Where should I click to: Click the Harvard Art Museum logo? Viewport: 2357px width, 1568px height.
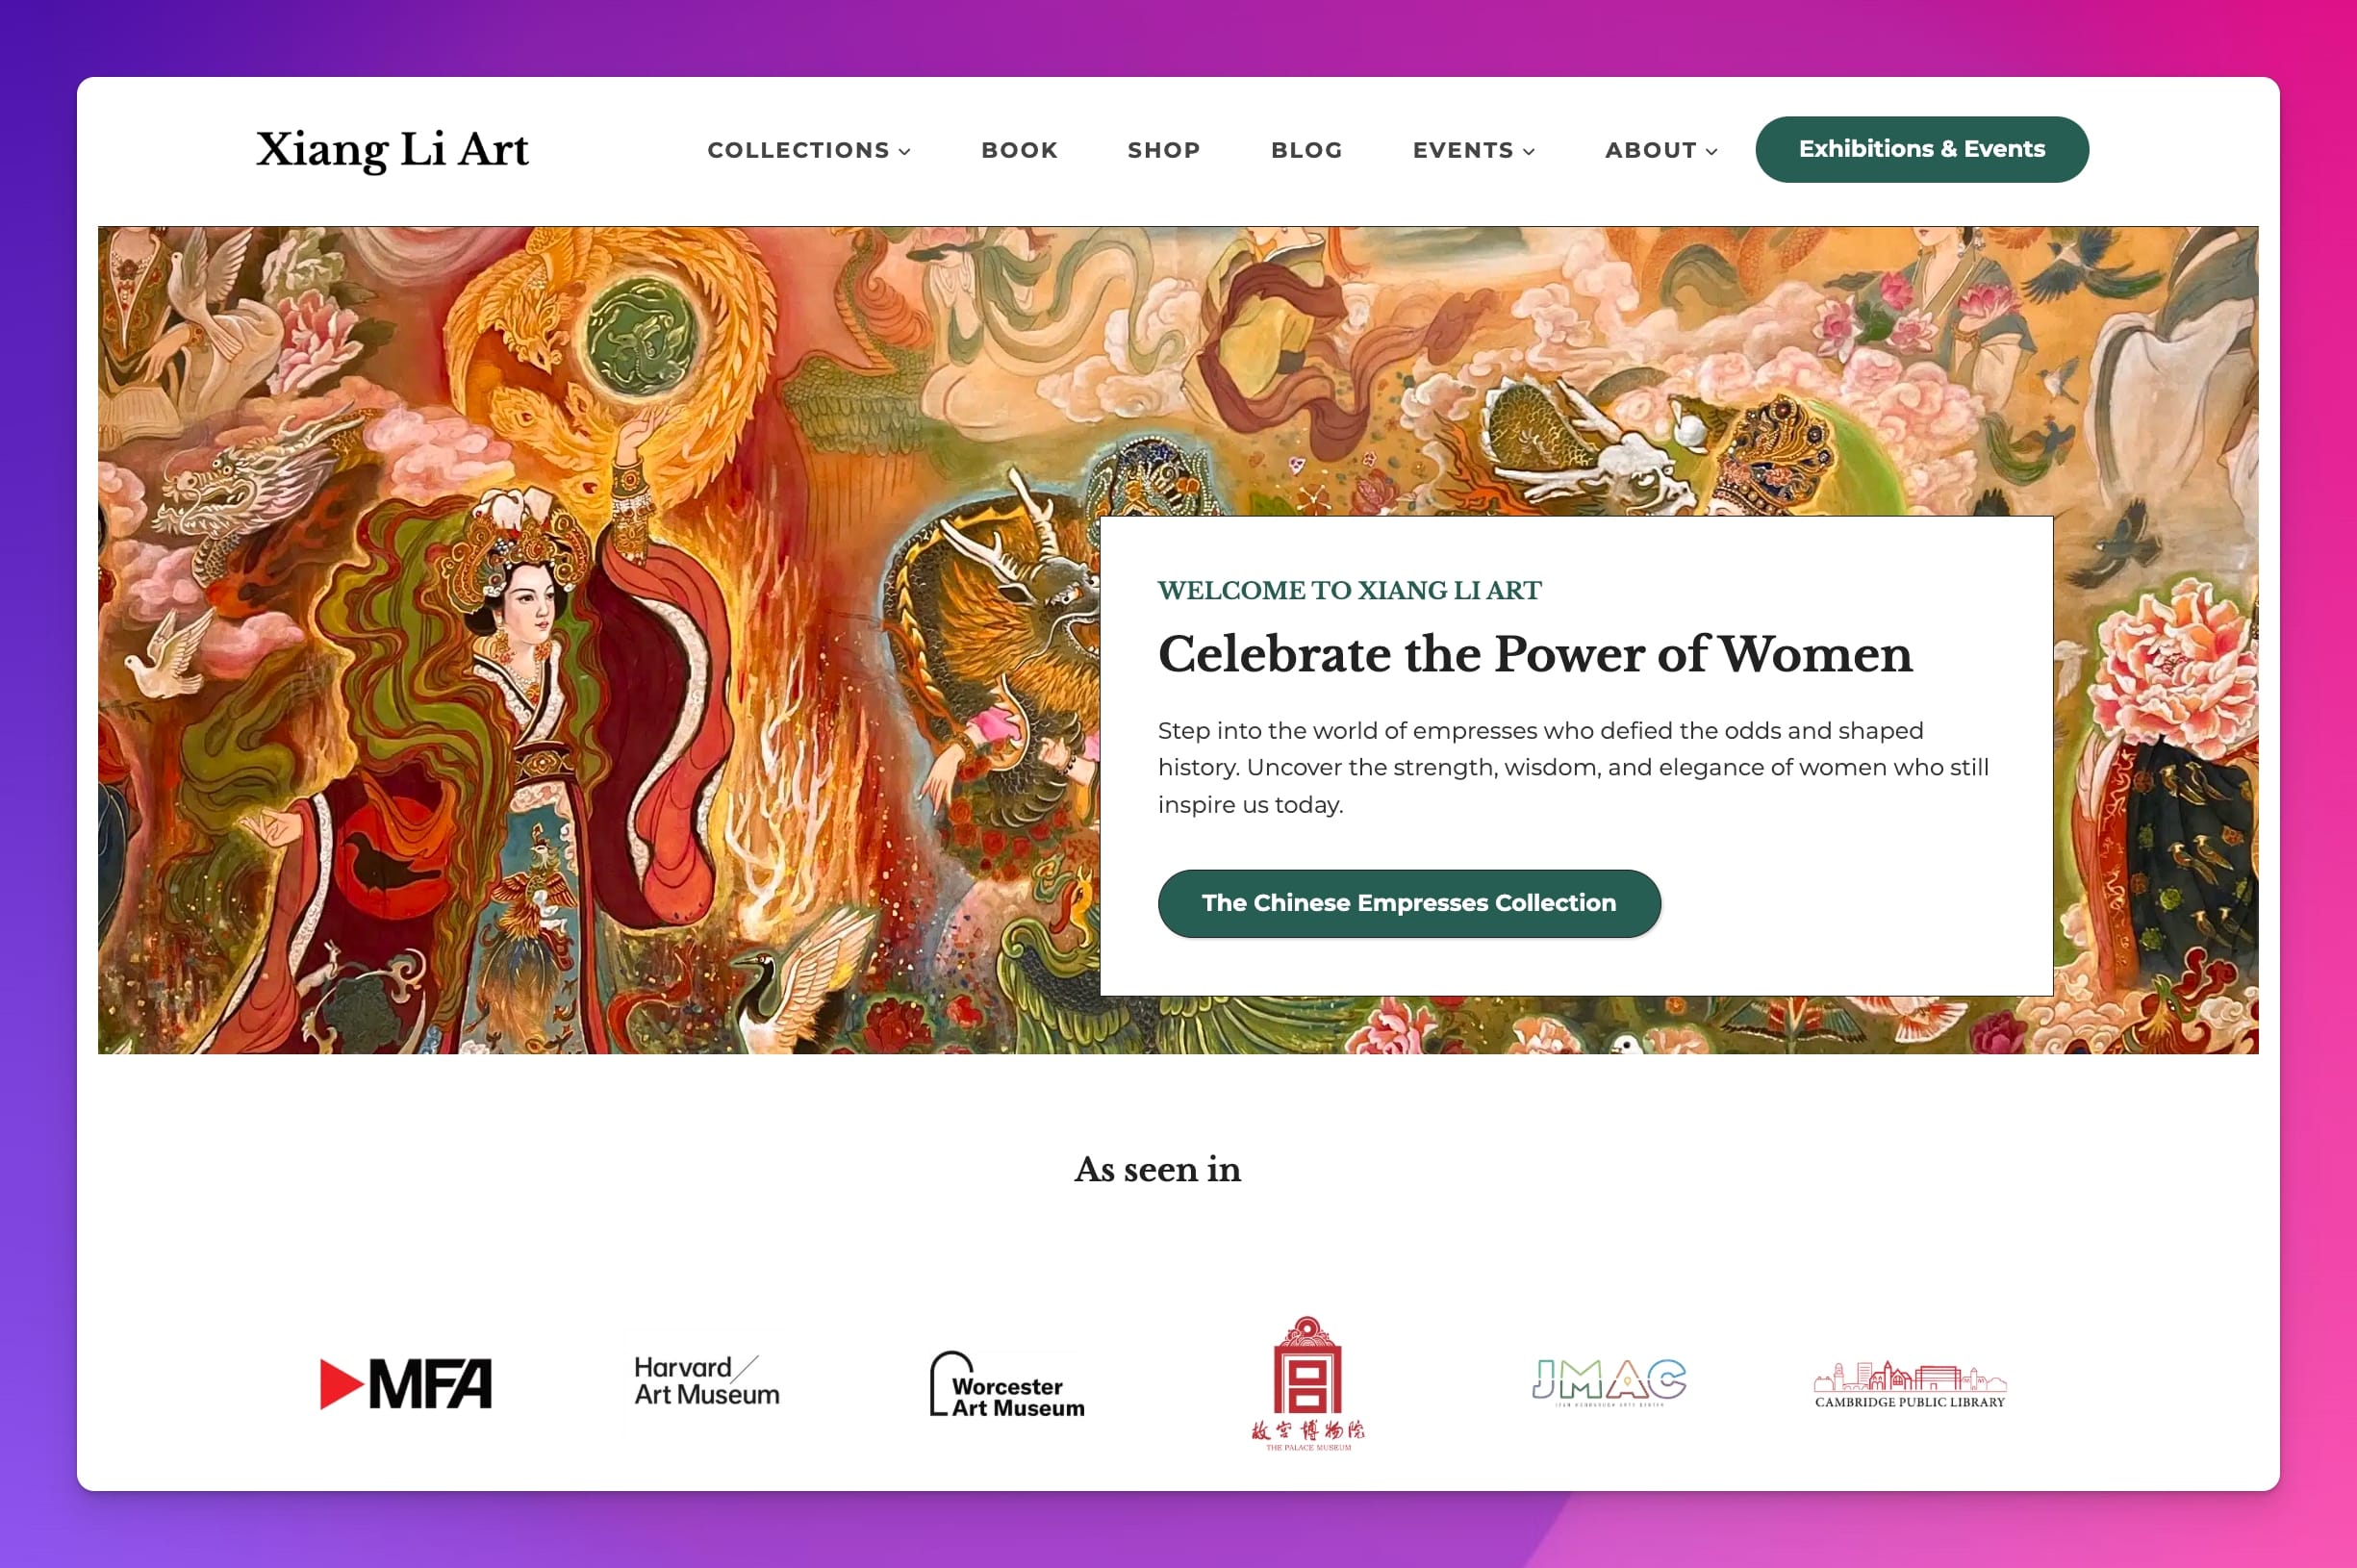pyautogui.click(x=706, y=1381)
